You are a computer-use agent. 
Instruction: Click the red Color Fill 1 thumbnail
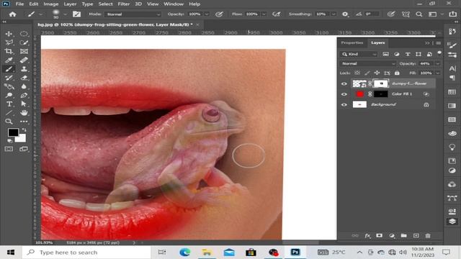point(359,94)
